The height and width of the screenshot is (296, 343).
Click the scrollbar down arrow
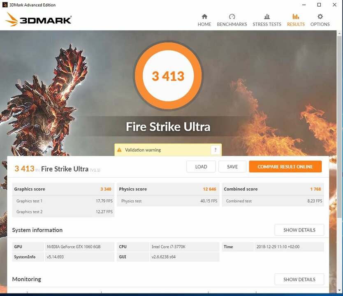point(339,290)
